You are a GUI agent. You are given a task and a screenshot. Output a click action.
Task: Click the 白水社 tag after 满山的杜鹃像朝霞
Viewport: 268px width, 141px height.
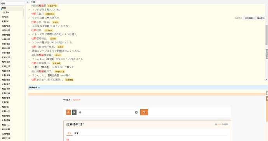(58, 55)
